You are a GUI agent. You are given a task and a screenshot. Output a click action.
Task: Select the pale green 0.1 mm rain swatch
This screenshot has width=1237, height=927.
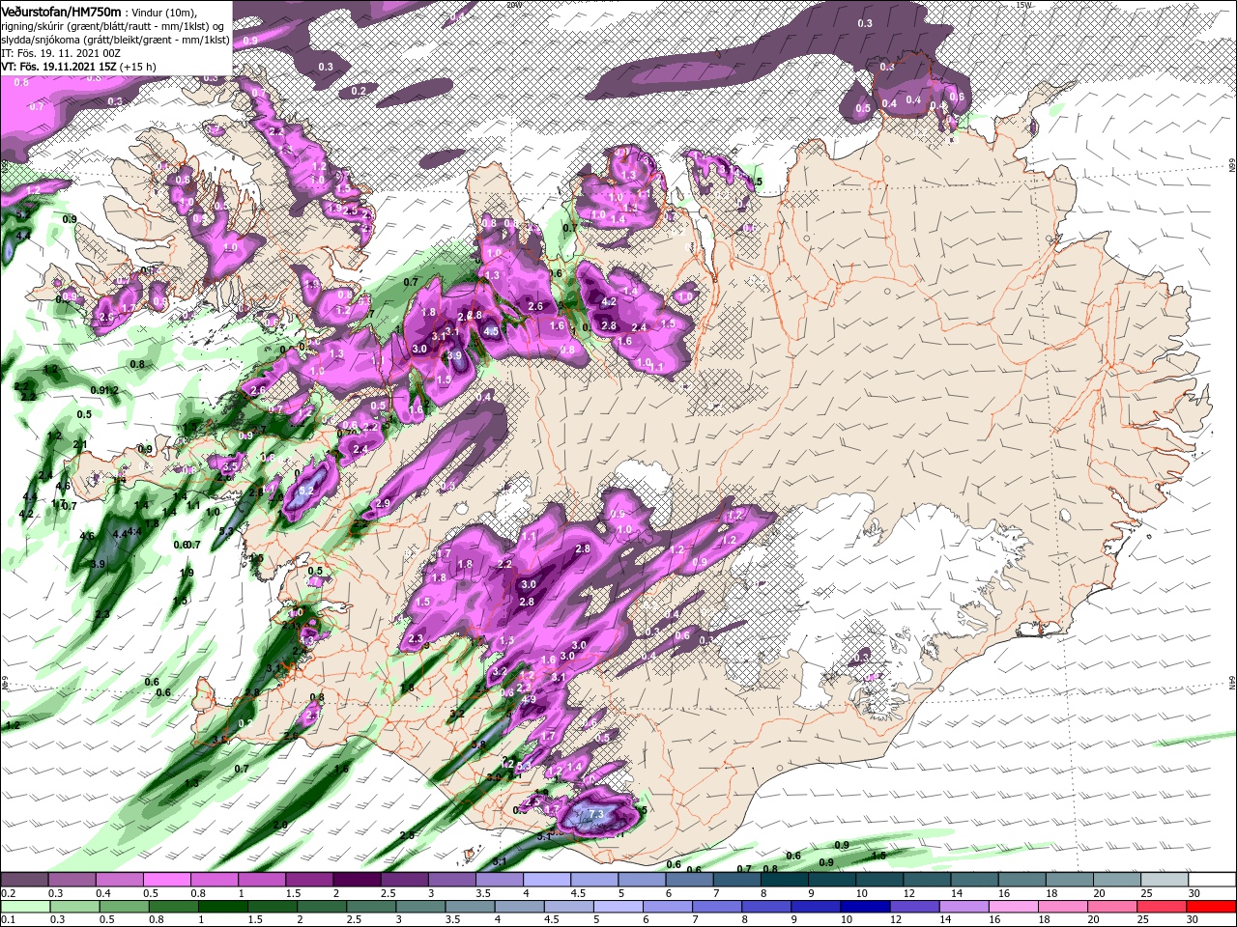tap(23, 907)
